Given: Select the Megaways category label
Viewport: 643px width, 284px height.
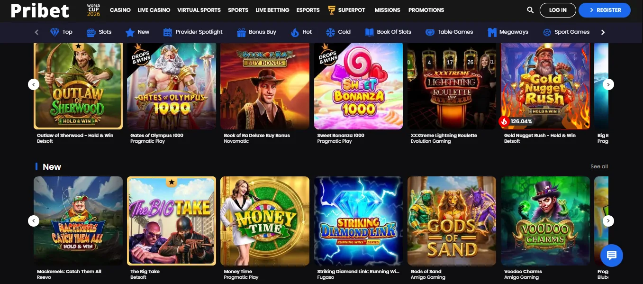Looking at the screenshot, I should (x=514, y=32).
